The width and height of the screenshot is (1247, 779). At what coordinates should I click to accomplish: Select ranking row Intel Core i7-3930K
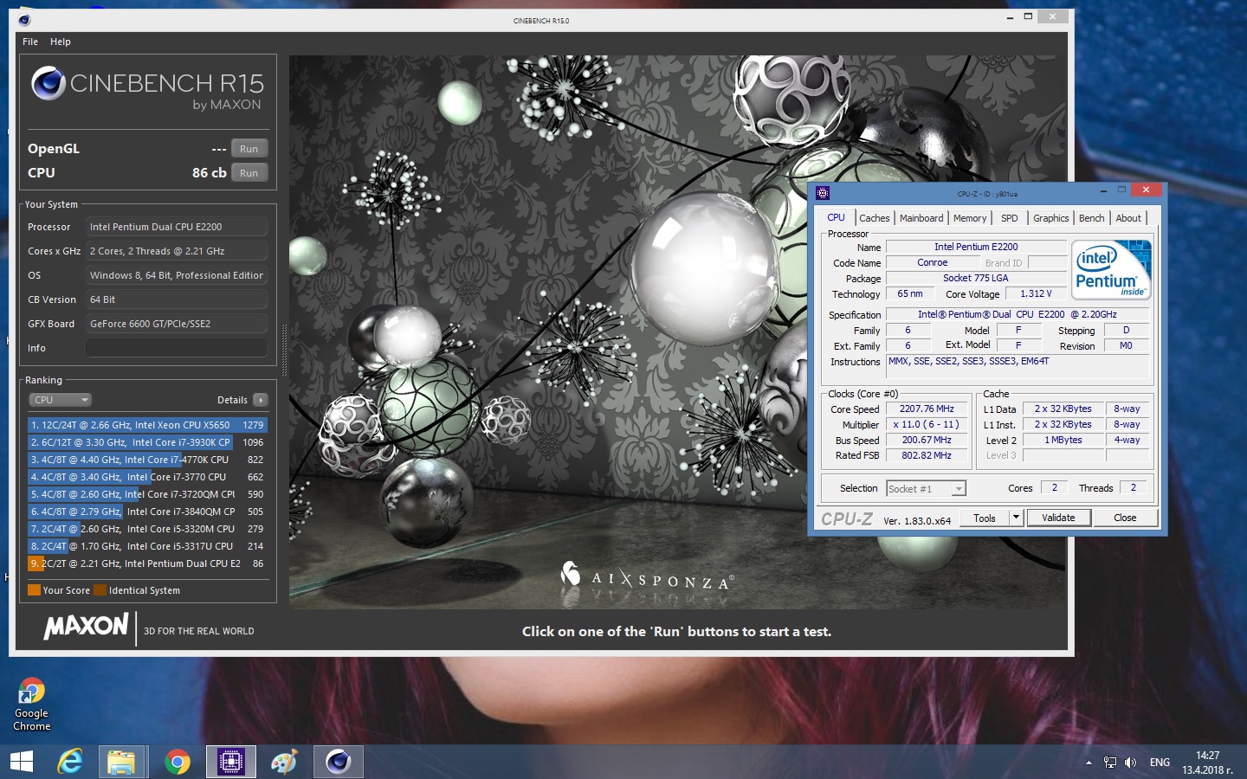point(147,442)
